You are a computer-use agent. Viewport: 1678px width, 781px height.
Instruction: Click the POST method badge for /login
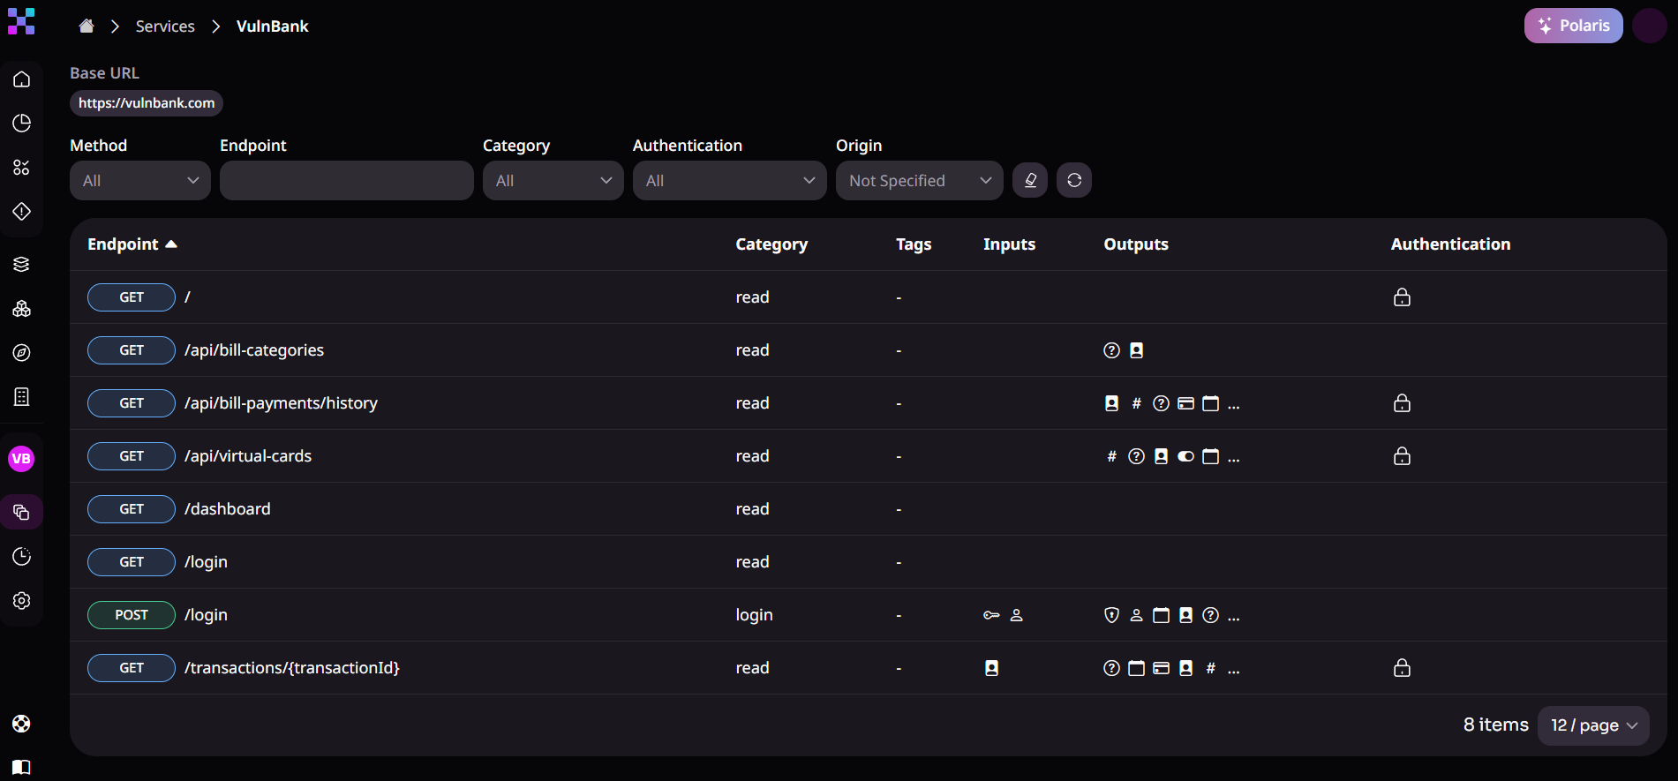coord(132,615)
